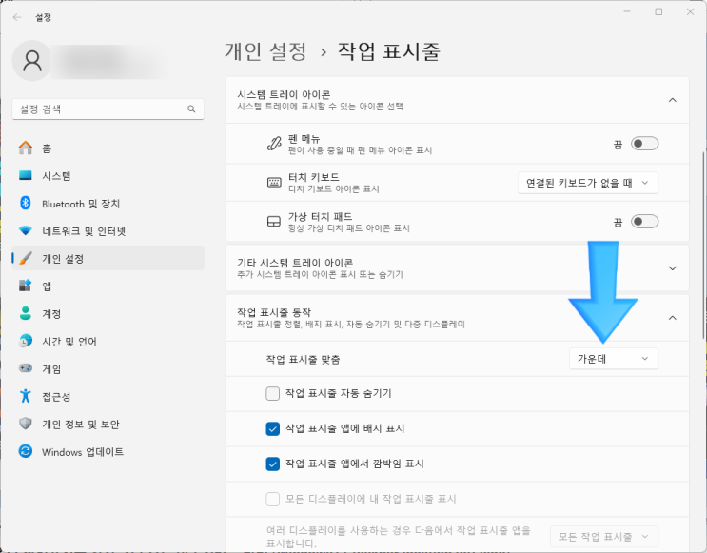Open the user profile avatar
The height and width of the screenshot is (553, 707).
(32, 61)
